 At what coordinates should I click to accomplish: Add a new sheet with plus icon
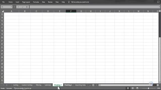pos(93,85)
